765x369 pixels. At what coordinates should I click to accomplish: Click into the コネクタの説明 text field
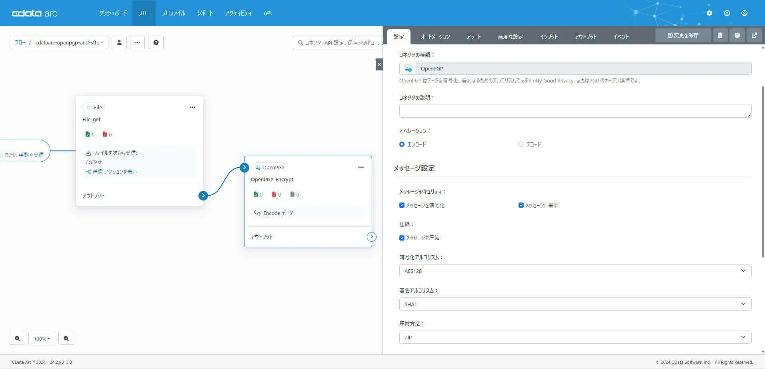pos(575,111)
